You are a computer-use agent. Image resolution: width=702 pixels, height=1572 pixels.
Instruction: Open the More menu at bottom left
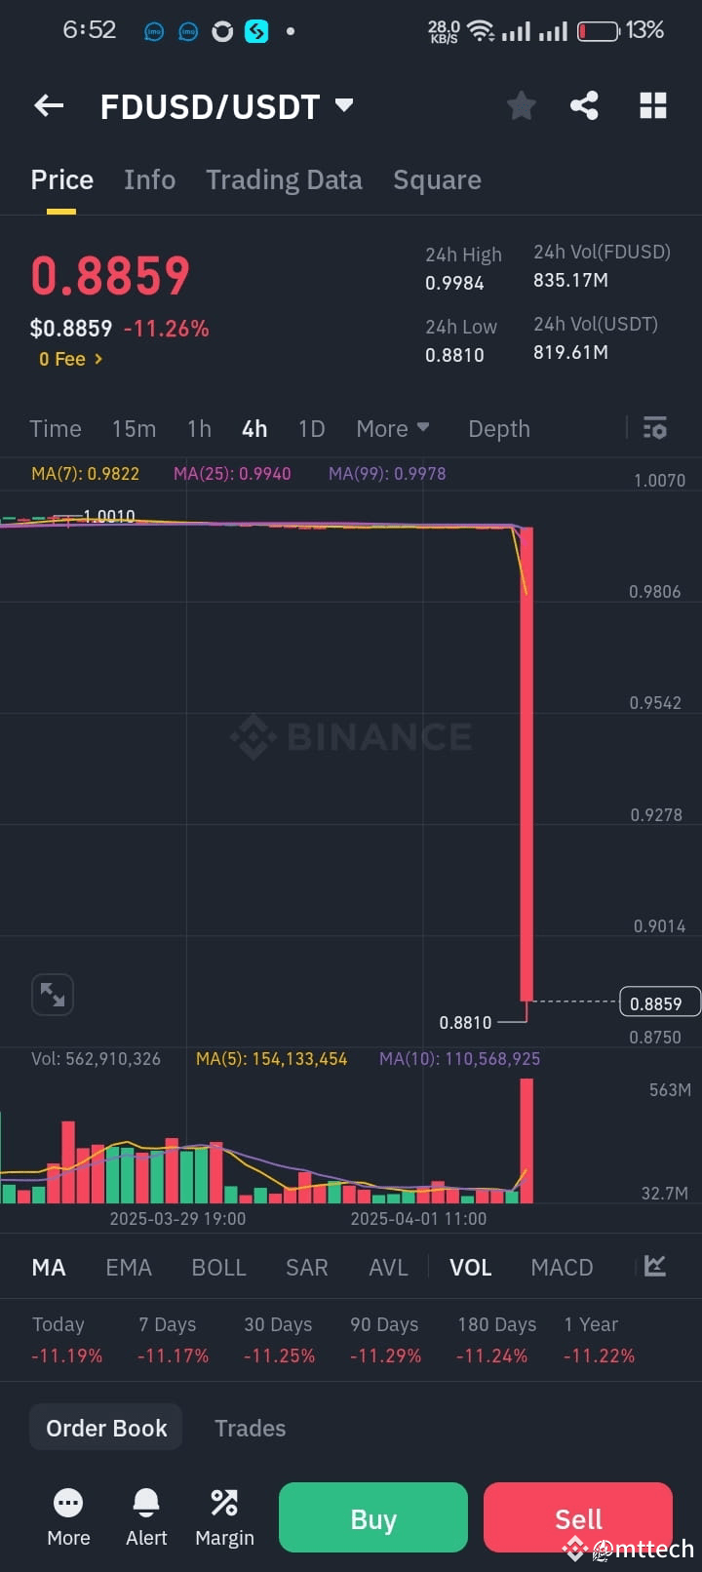click(68, 1518)
